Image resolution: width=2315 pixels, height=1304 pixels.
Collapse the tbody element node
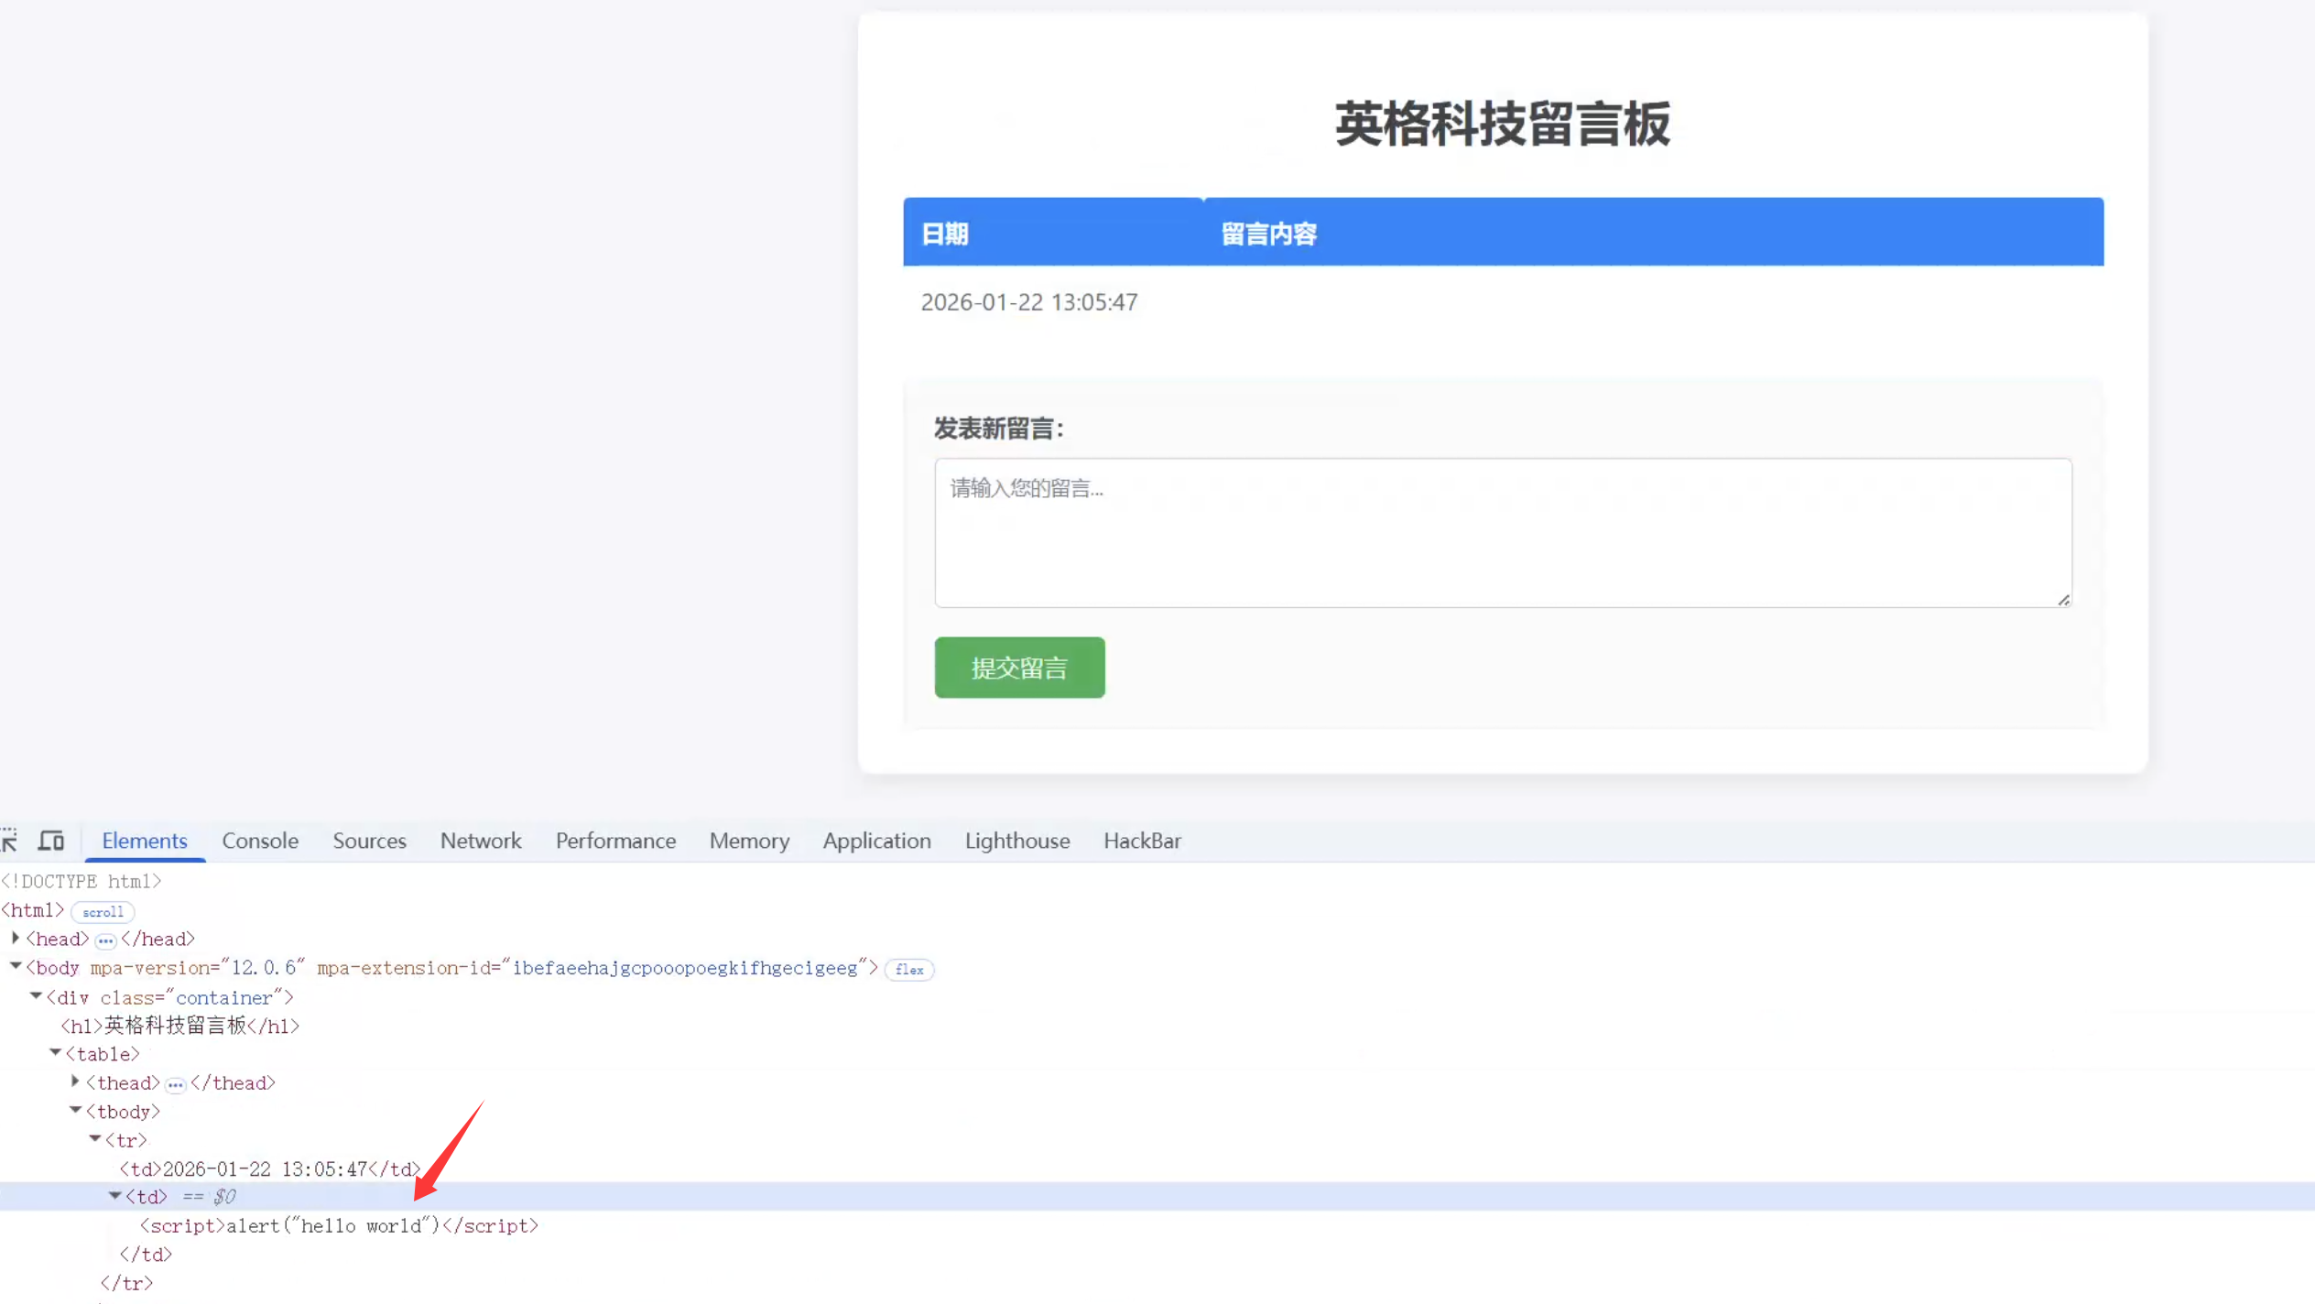[x=76, y=1110]
